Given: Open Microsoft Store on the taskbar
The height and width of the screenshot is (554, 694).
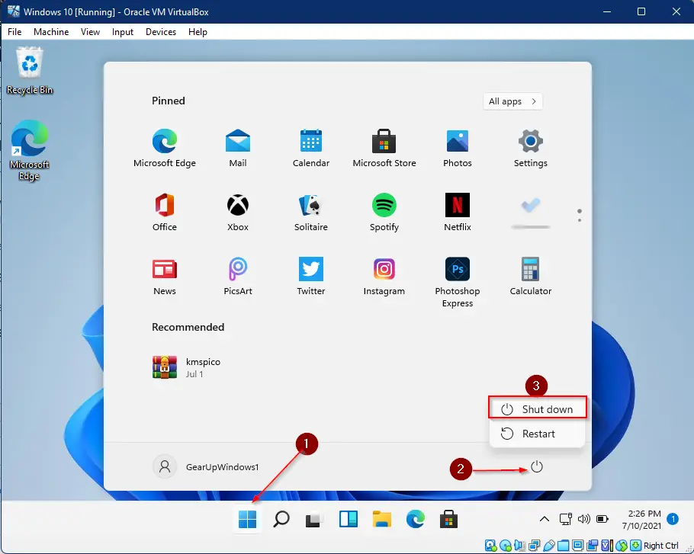Looking at the screenshot, I should tap(448, 519).
